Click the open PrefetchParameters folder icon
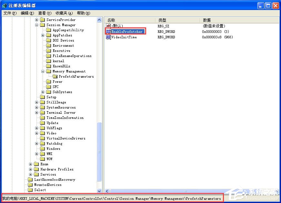Screen dimensions: 281x203 coord(55,76)
